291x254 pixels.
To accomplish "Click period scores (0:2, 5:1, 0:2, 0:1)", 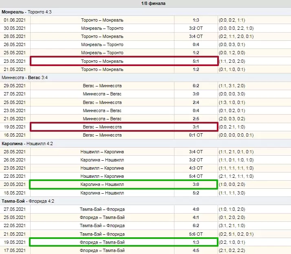I will [236, 234].
